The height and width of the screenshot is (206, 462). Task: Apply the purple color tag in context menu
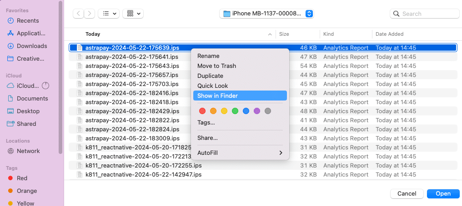257,111
